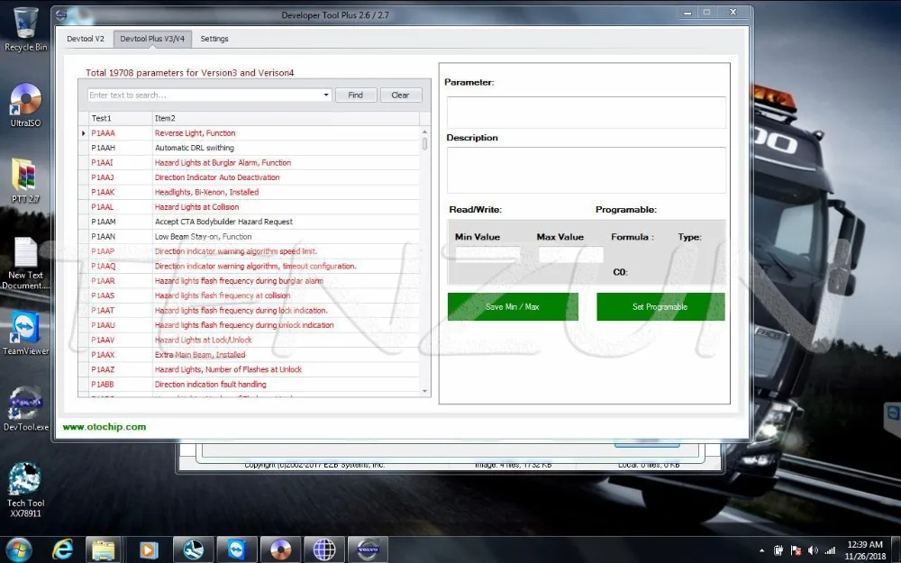
Task: Expand the search text dropdown arrow
Action: [x=326, y=95]
